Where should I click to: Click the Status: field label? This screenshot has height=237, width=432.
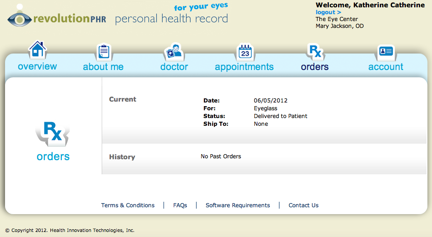[x=214, y=116]
